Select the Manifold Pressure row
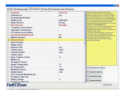125x94 pixels. [x=46, y=69]
